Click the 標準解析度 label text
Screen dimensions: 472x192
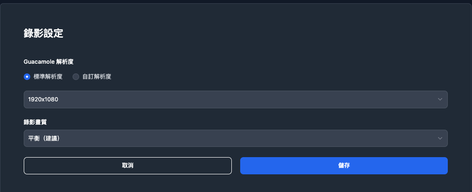(48, 77)
